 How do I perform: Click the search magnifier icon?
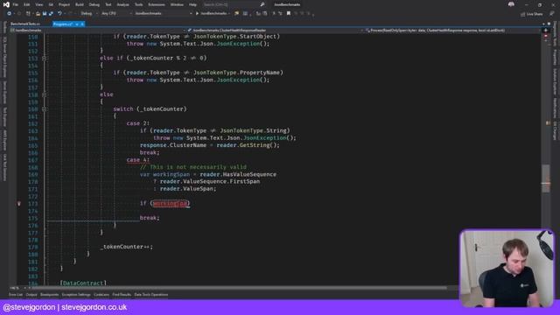[262, 4]
